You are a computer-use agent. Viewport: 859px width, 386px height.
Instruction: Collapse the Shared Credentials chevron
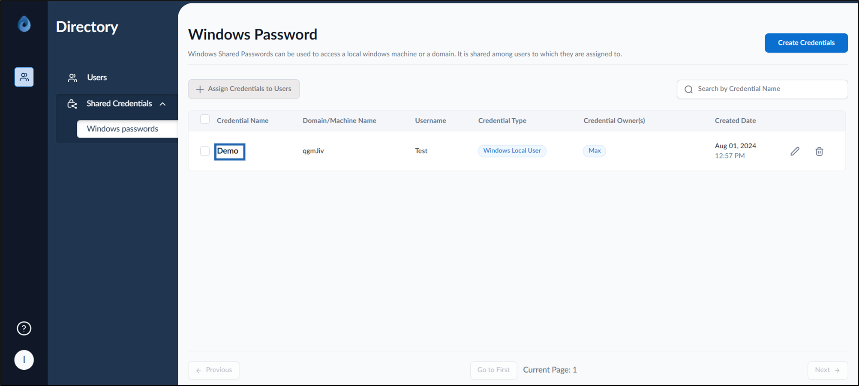[163, 104]
